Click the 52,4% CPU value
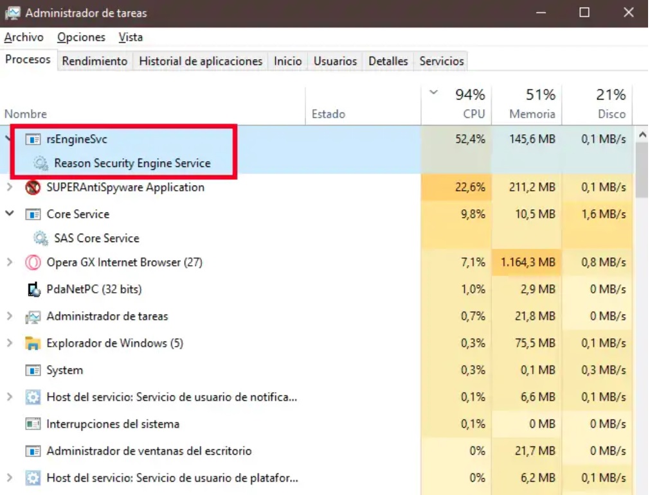Image resolution: width=650 pixels, height=495 pixels. [470, 139]
